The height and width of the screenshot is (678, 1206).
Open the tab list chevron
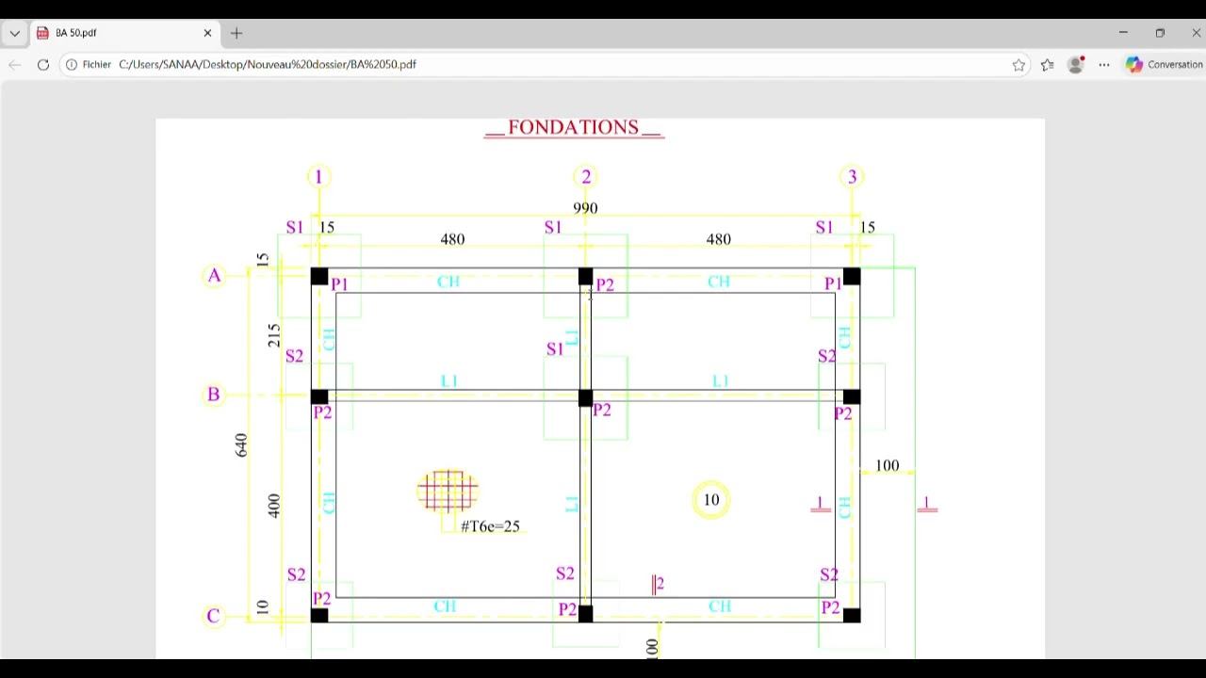click(x=14, y=33)
